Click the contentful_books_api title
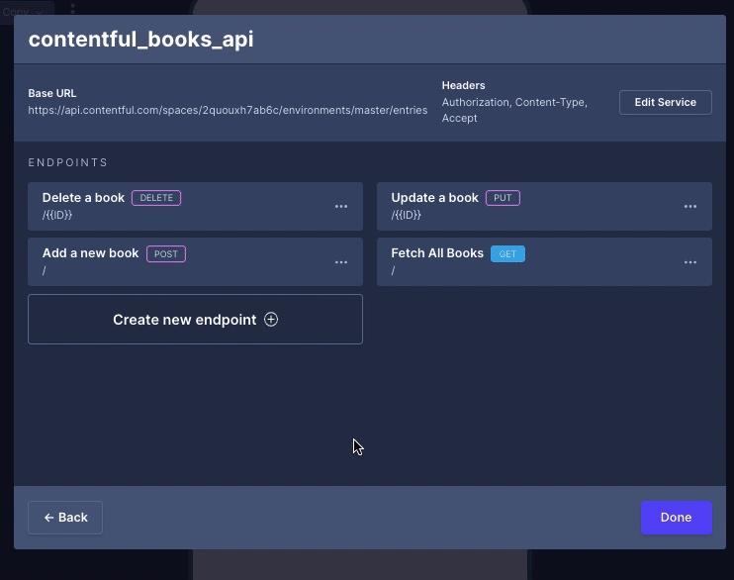Viewport: 734px width, 580px height. pyautogui.click(x=140, y=39)
